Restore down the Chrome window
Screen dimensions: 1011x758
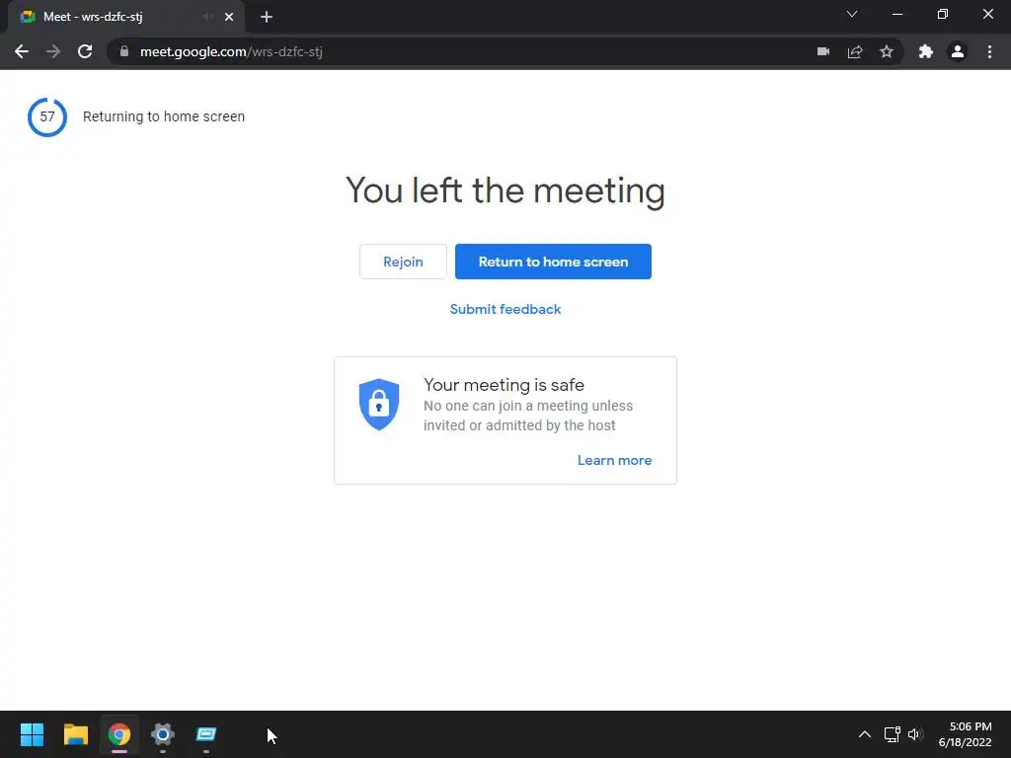[943, 14]
